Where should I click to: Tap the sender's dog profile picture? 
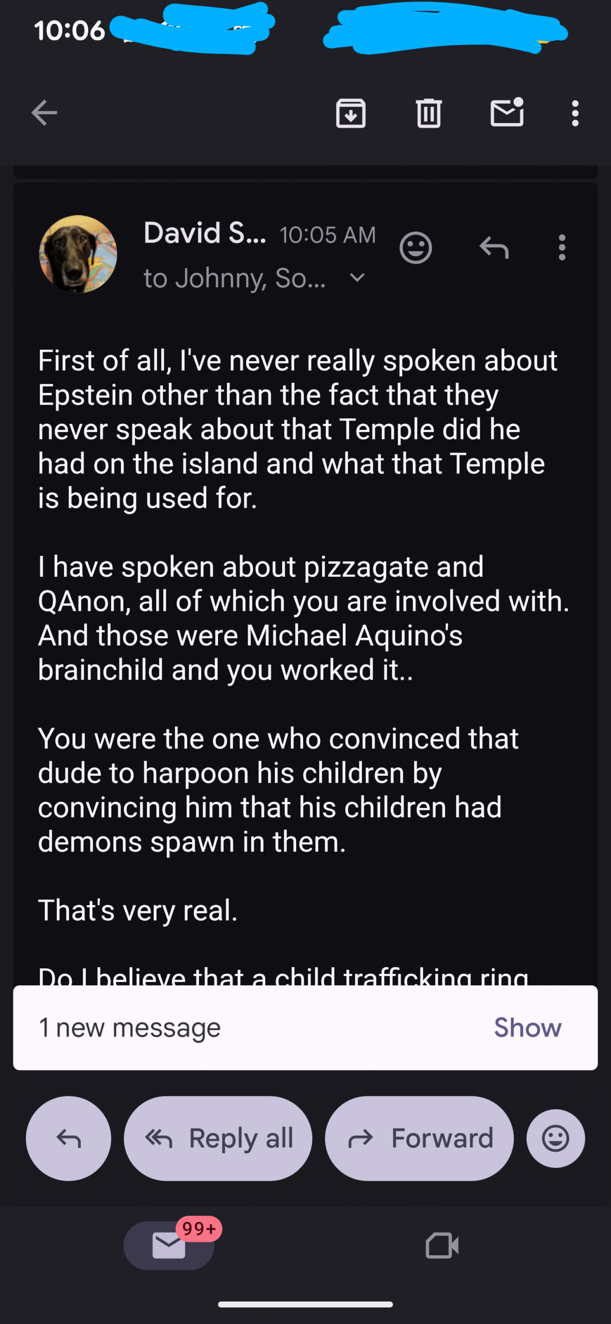[78, 254]
